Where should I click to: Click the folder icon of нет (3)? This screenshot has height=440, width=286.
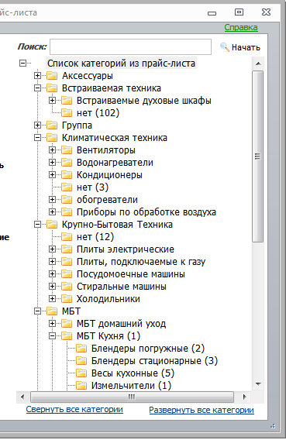coord(67,187)
